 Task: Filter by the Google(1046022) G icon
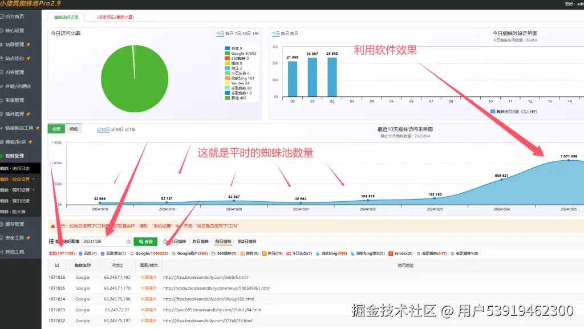click(x=132, y=253)
